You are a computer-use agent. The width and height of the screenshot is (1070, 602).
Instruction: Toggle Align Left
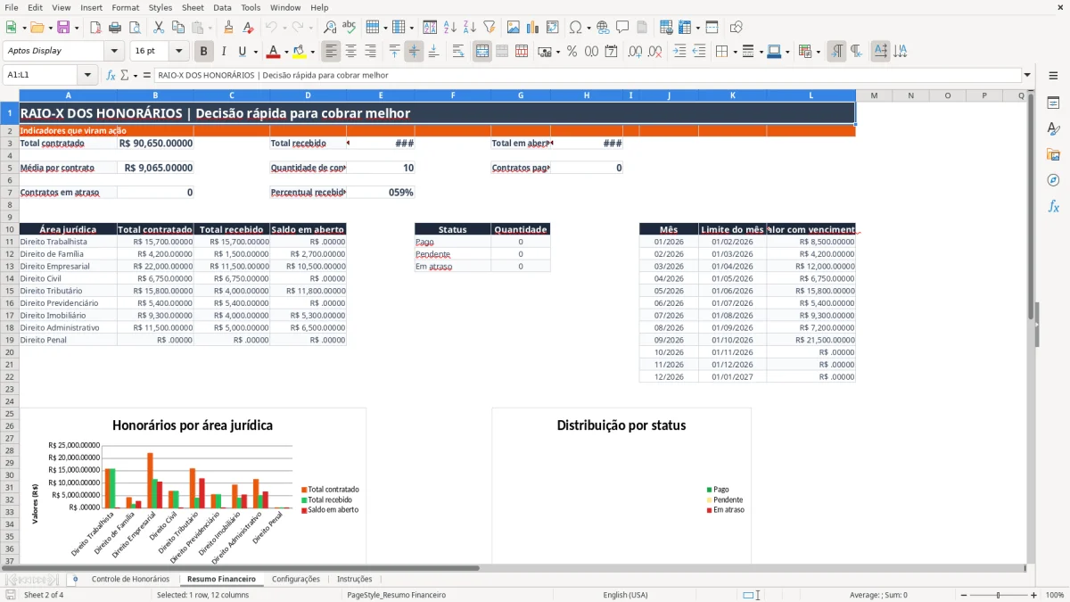point(331,51)
